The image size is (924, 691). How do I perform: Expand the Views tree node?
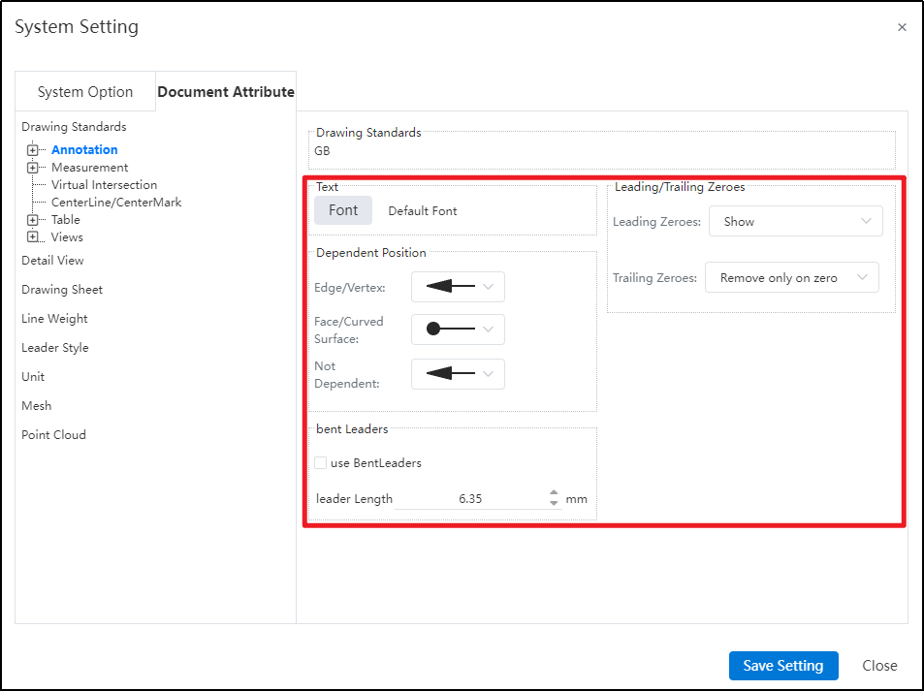point(32,237)
